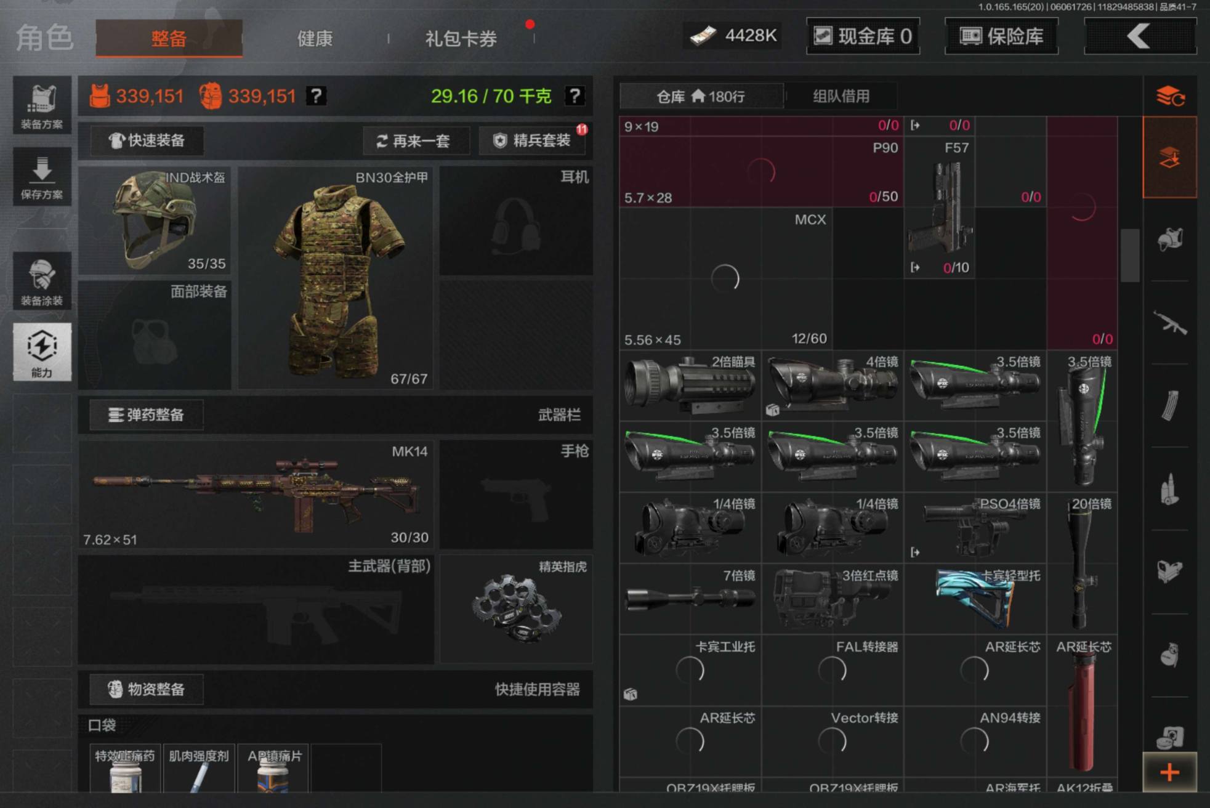Image resolution: width=1210 pixels, height=808 pixels.
Task: Select the supplies category icon
Action: (x=1170, y=737)
